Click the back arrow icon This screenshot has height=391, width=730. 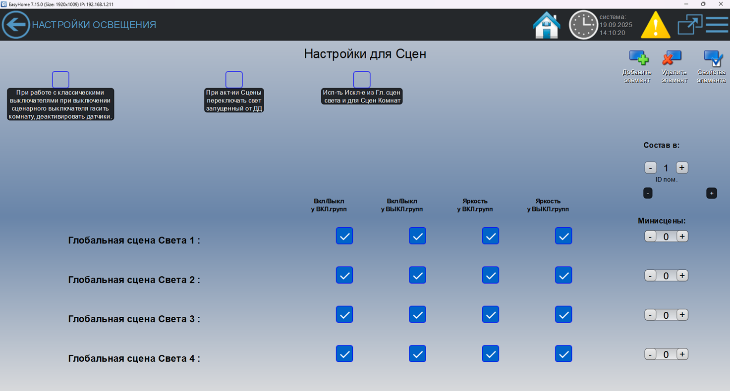(x=16, y=25)
